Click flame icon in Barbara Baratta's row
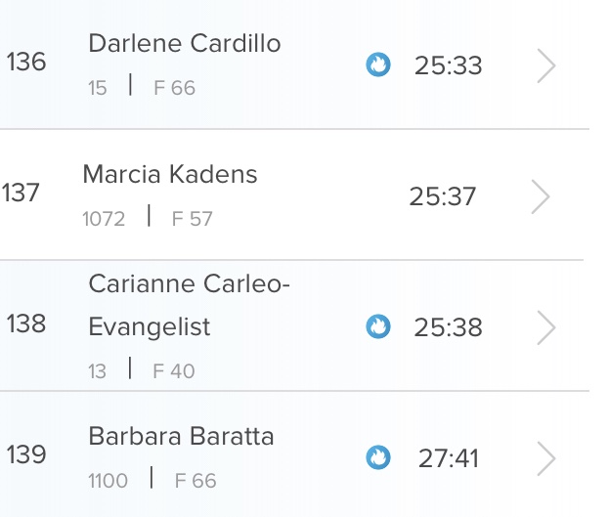Screen dimensions: 609x517 (377, 457)
